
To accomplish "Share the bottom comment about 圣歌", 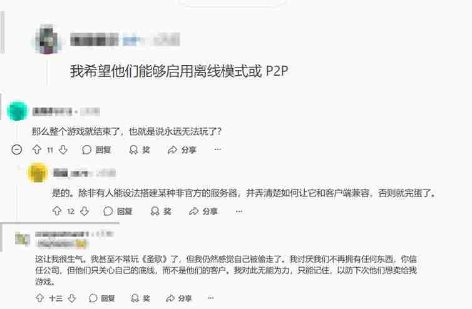I will click(x=178, y=298).
